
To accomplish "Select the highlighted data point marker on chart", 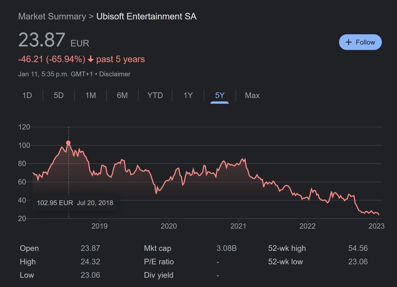I will 68,143.
